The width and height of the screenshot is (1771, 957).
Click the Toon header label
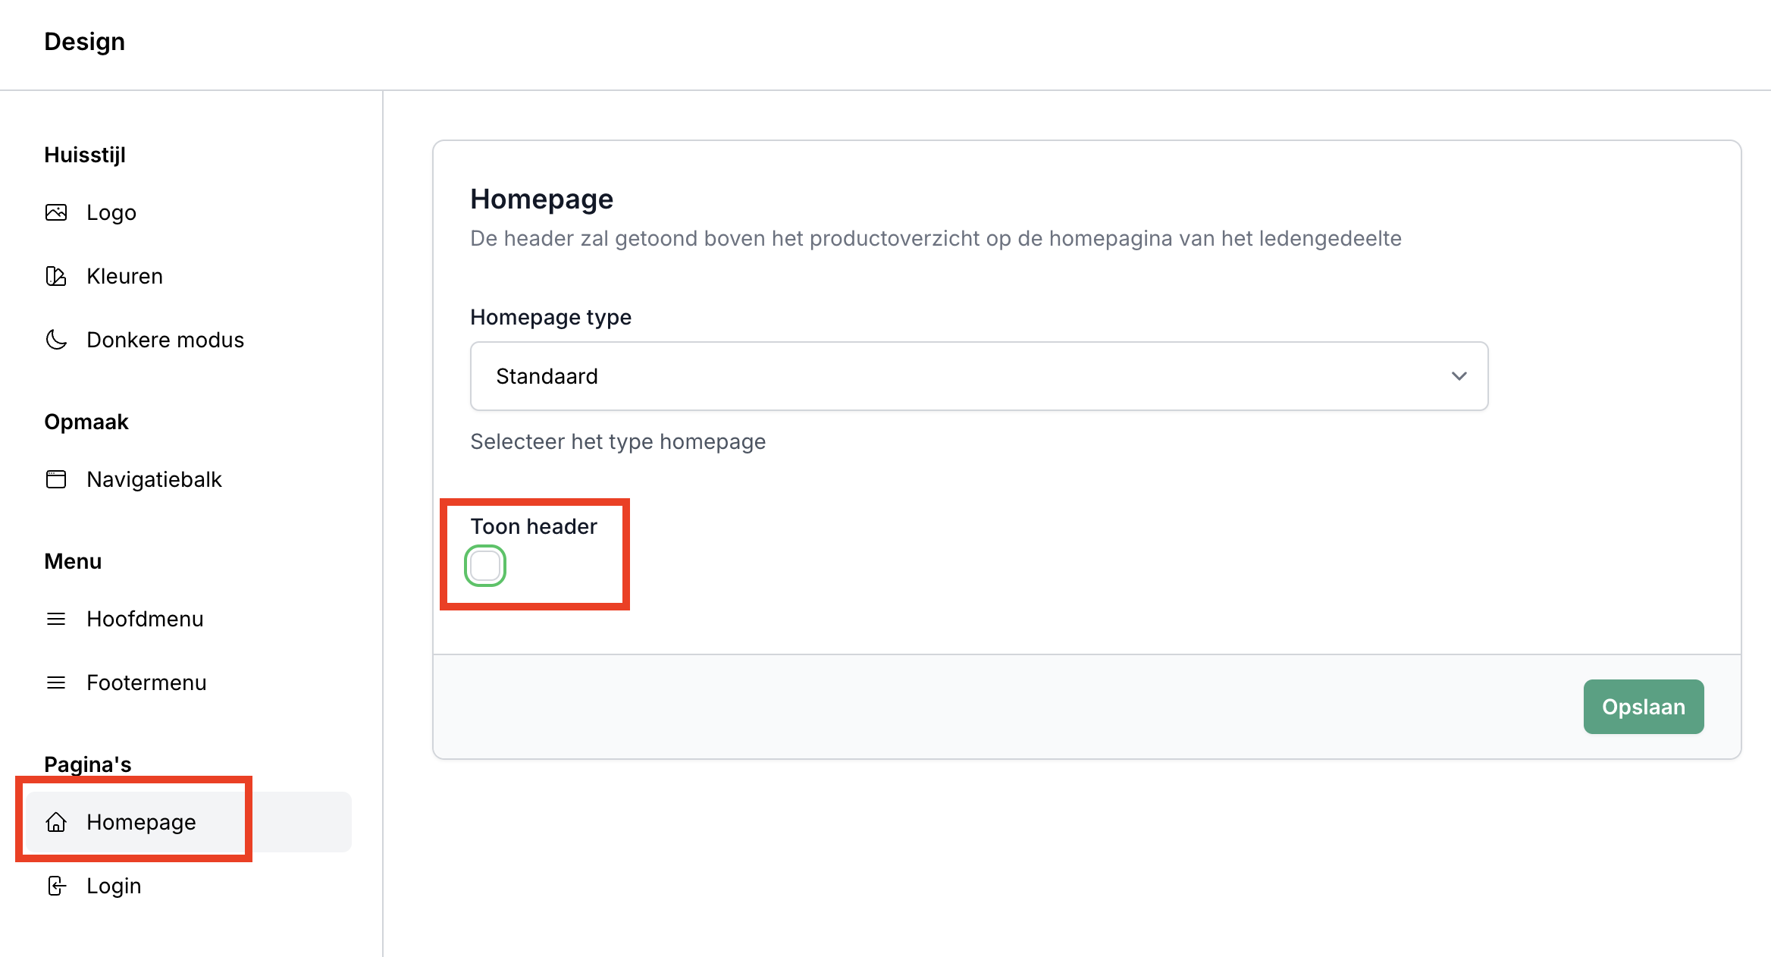(534, 526)
